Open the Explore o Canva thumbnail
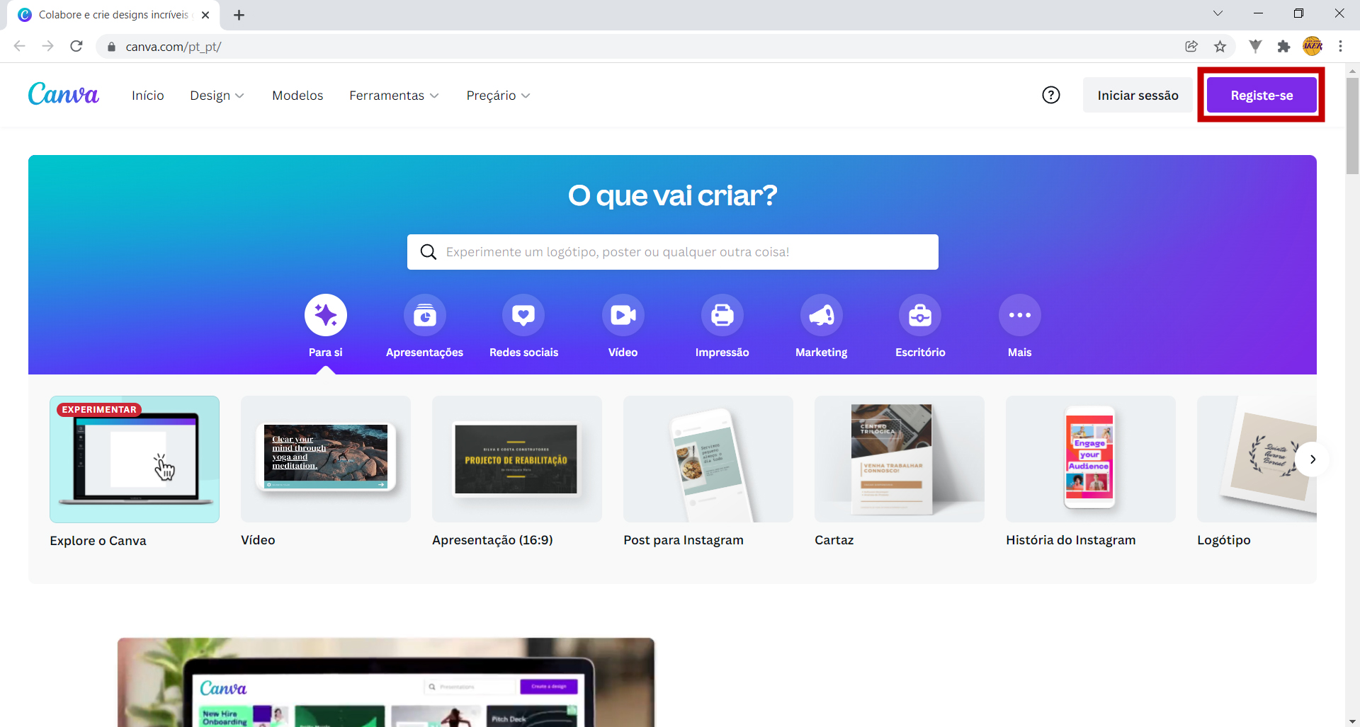 click(x=135, y=459)
